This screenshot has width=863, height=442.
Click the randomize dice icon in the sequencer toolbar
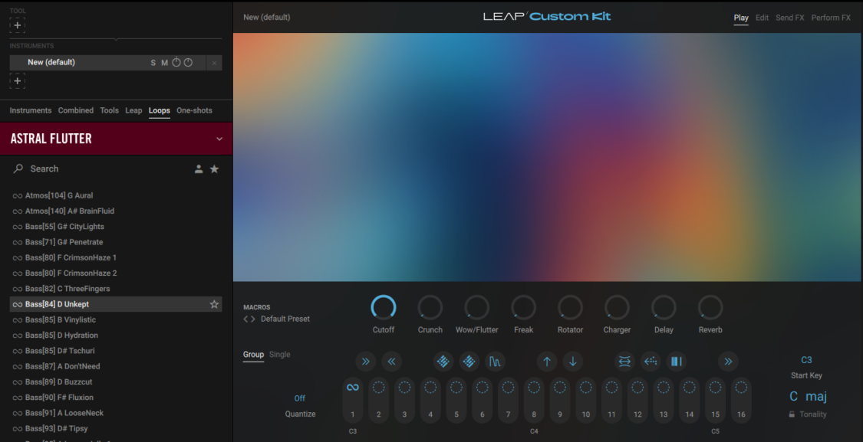[443, 361]
